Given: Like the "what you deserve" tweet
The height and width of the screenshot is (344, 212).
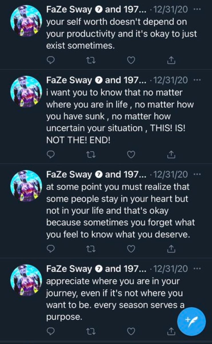Looking at the screenshot, I should [131, 249].
